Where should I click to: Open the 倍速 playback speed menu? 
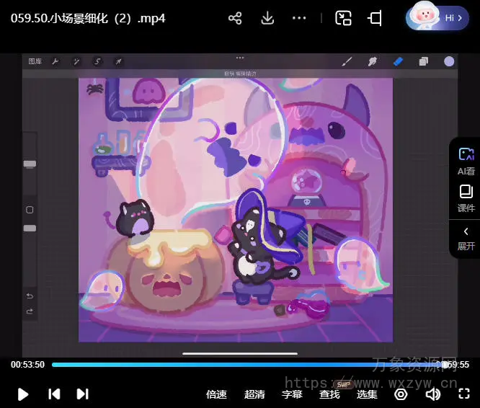coord(216,394)
